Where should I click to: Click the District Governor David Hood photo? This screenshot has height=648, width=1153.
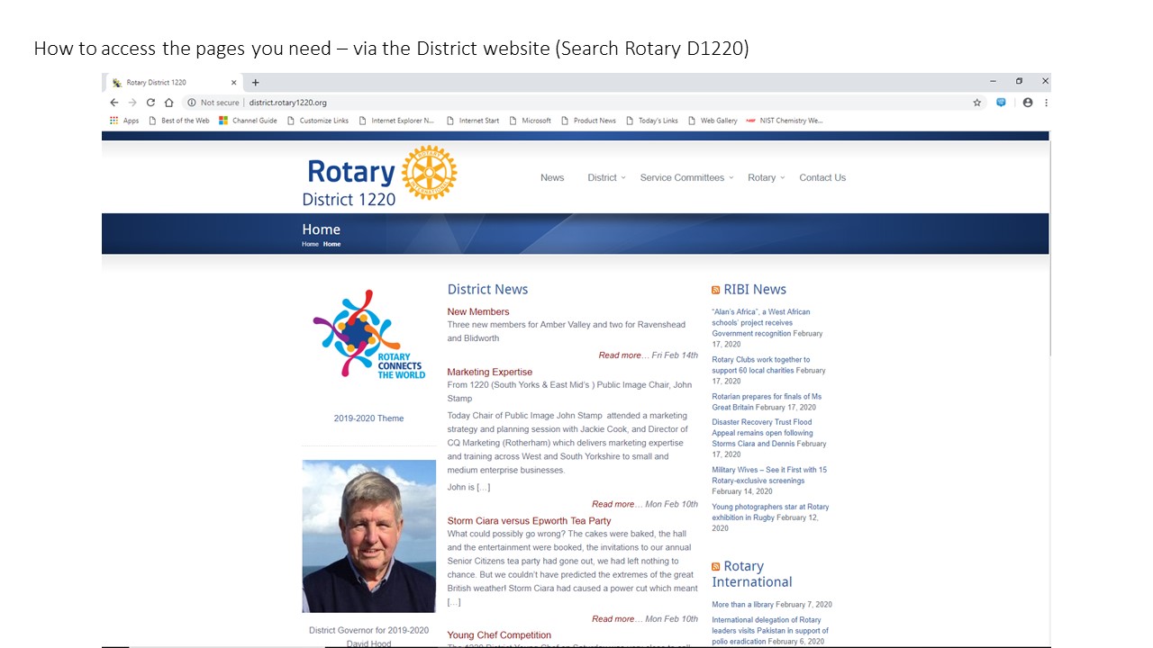point(368,535)
